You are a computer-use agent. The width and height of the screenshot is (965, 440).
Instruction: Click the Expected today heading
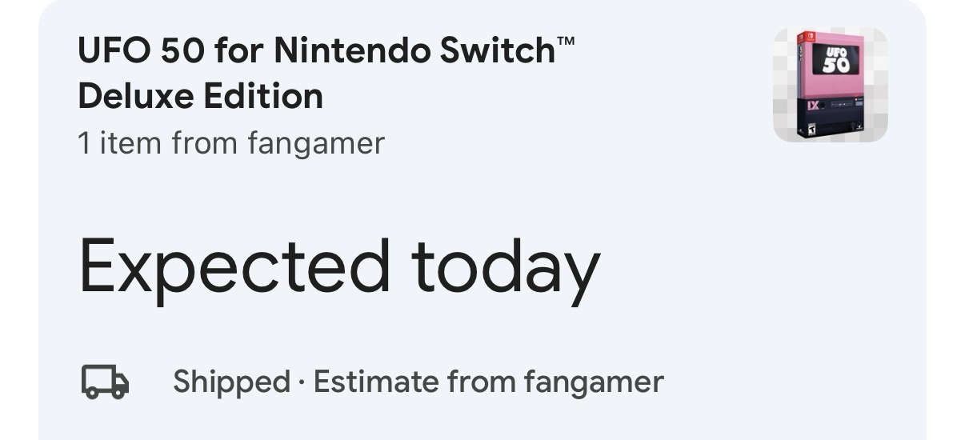(339, 266)
